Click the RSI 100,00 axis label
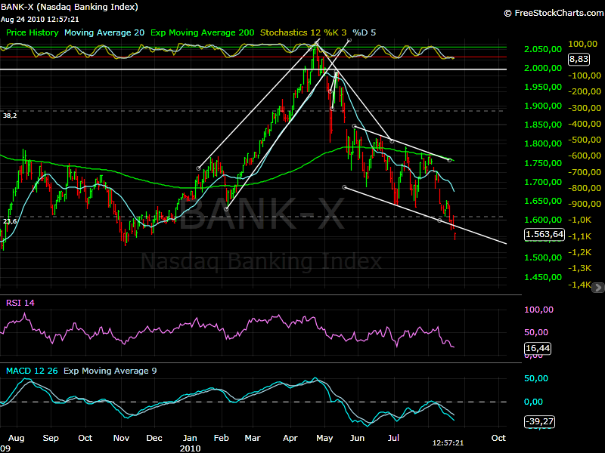 (539, 310)
